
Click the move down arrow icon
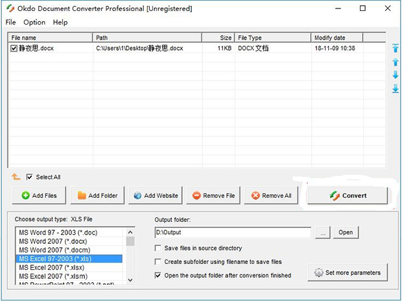(x=395, y=75)
